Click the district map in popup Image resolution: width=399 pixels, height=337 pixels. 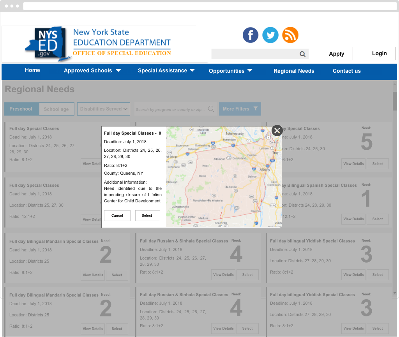pos(224,177)
